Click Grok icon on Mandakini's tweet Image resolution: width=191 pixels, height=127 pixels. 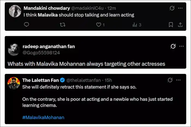click(x=172, y=8)
